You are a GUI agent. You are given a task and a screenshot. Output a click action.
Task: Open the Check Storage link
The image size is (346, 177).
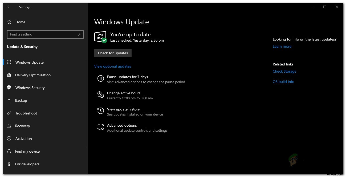pos(284,71)
